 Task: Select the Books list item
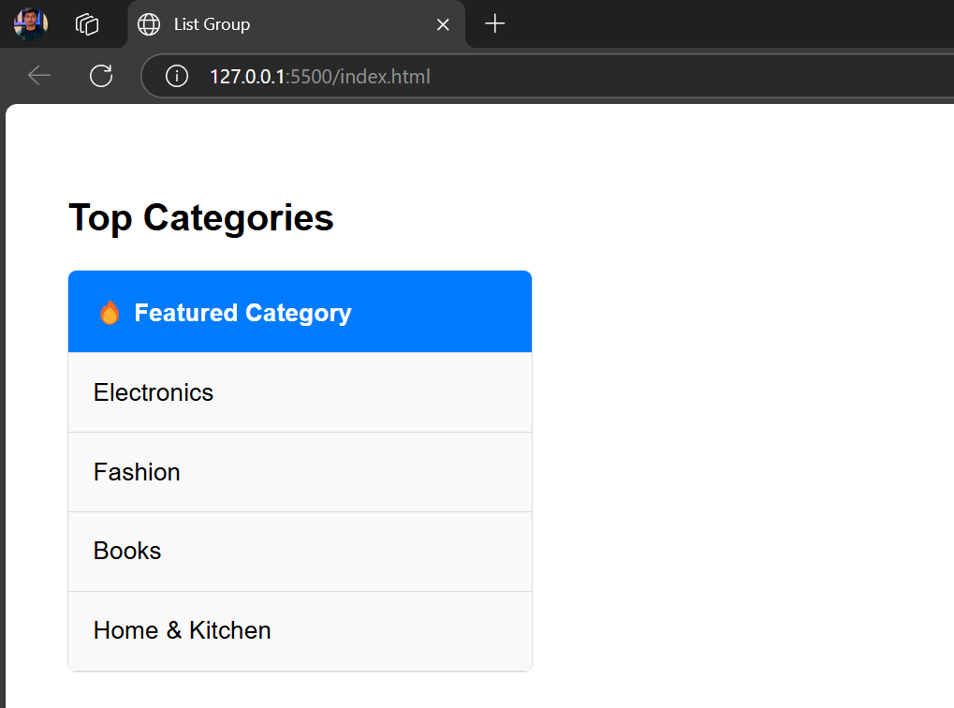[300, 552]
